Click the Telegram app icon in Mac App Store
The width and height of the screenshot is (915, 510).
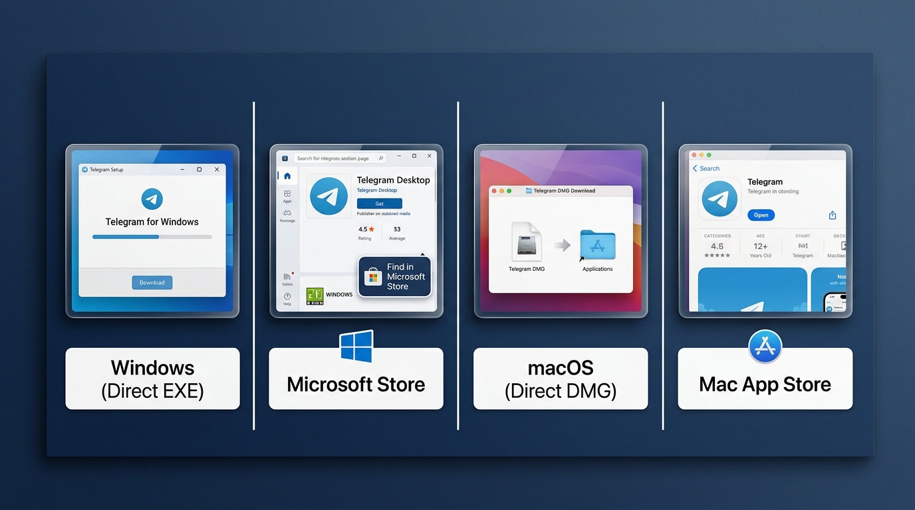click(719, 199)
